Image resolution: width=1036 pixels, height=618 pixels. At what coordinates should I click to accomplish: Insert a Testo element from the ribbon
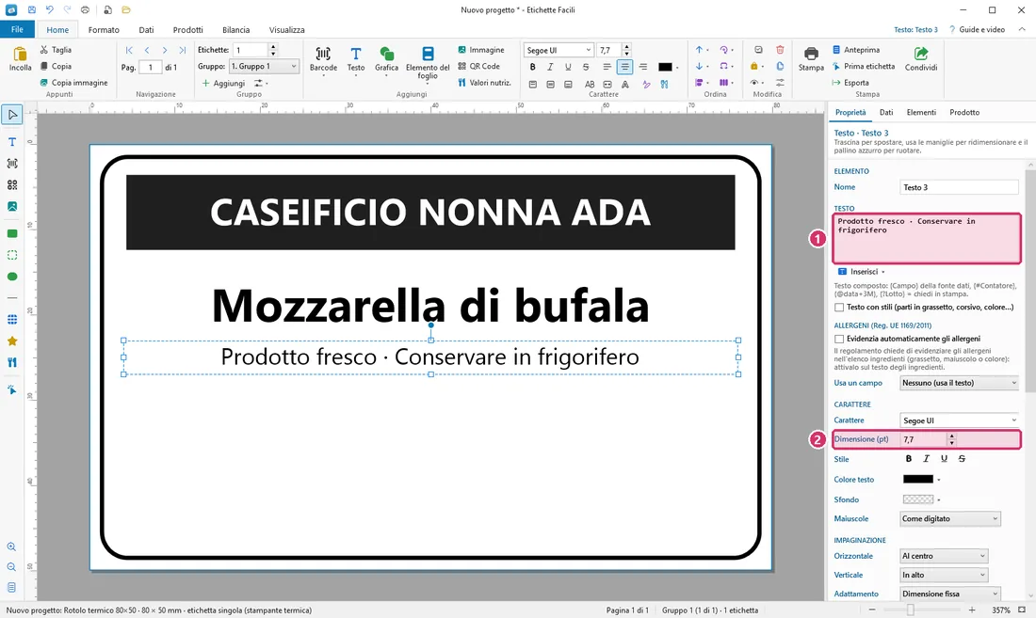[355, 61]
